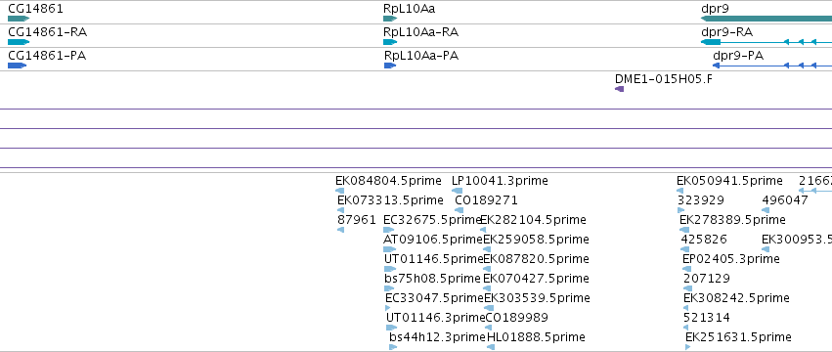Viewport: 832px width, 352px height.
Task: Click the RpL10Aa-PA protein label
Action: 421,56
